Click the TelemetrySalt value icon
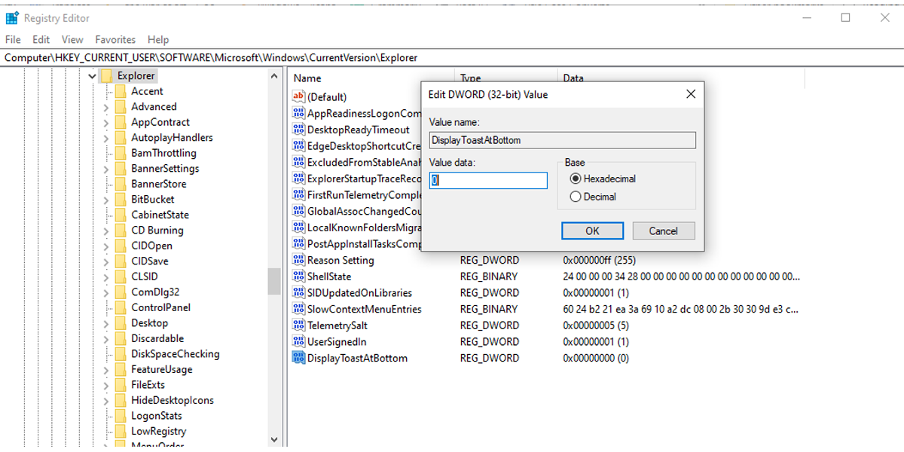The height and width of the screenshot is (452, 904). [298, 325]
